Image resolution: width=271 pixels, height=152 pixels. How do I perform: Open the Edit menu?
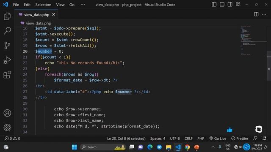(27, 5)
